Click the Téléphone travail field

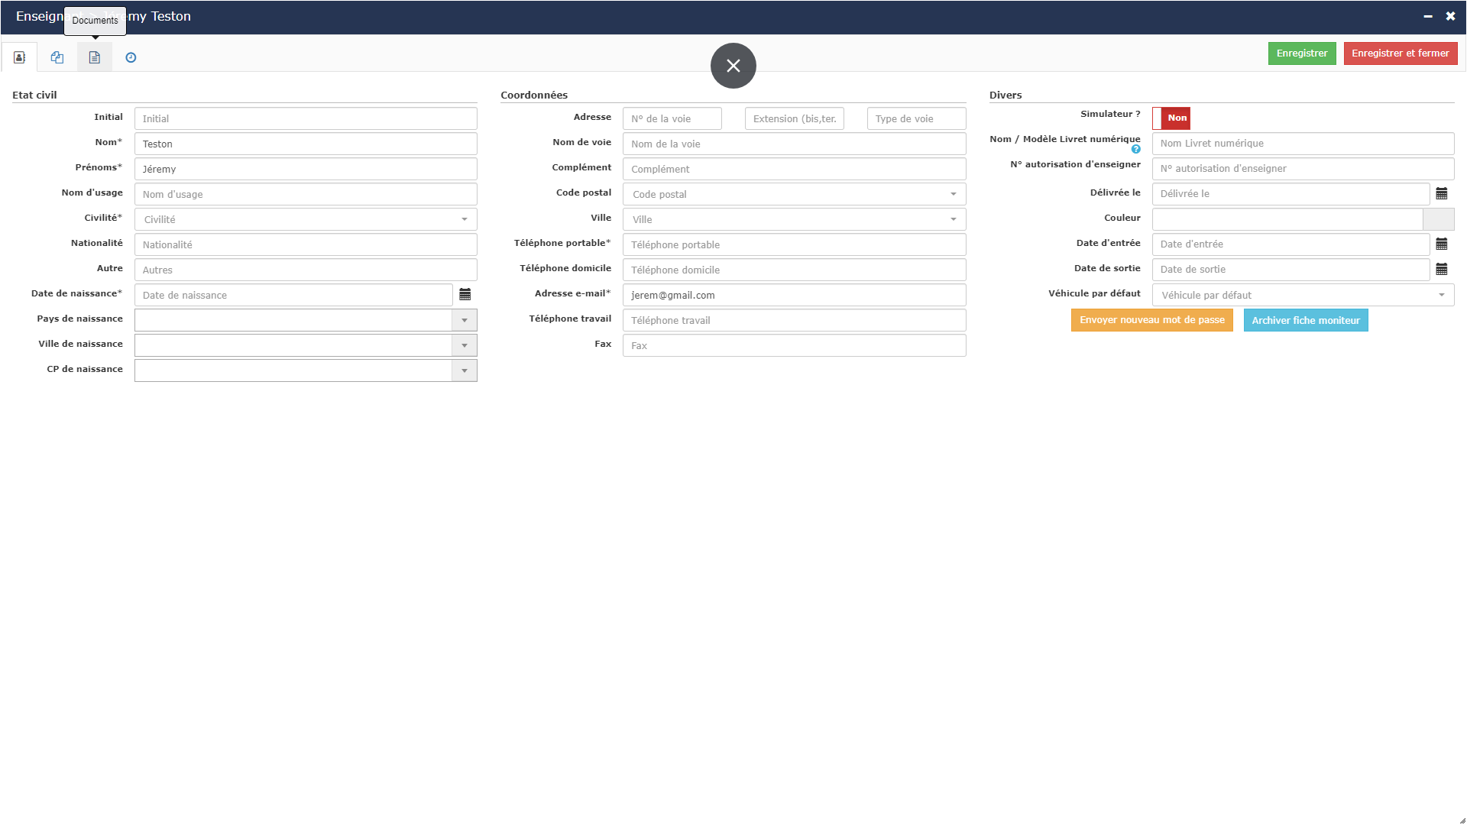tap(795, 320)
